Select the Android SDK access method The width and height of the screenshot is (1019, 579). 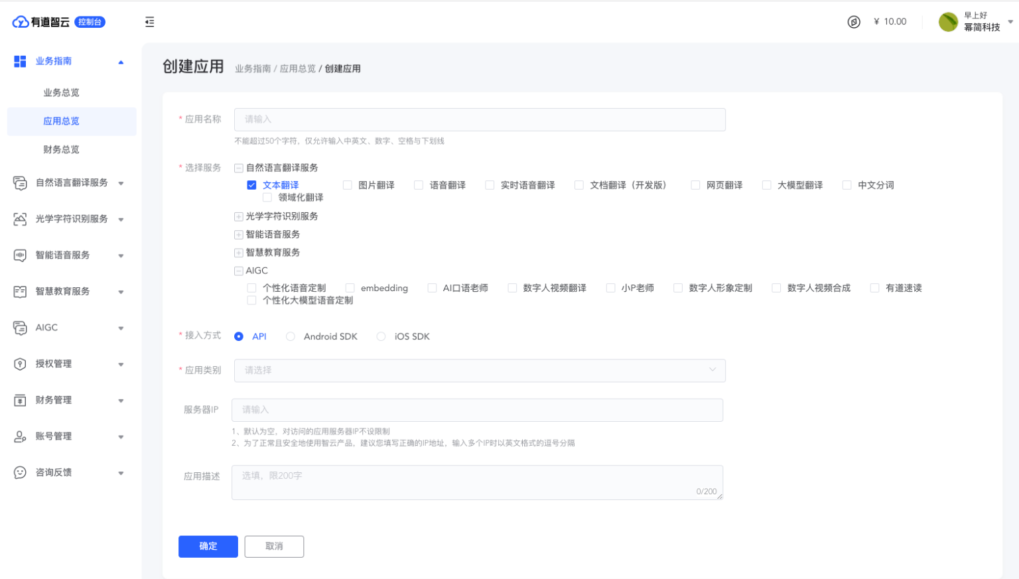click(x=290, y=336)
